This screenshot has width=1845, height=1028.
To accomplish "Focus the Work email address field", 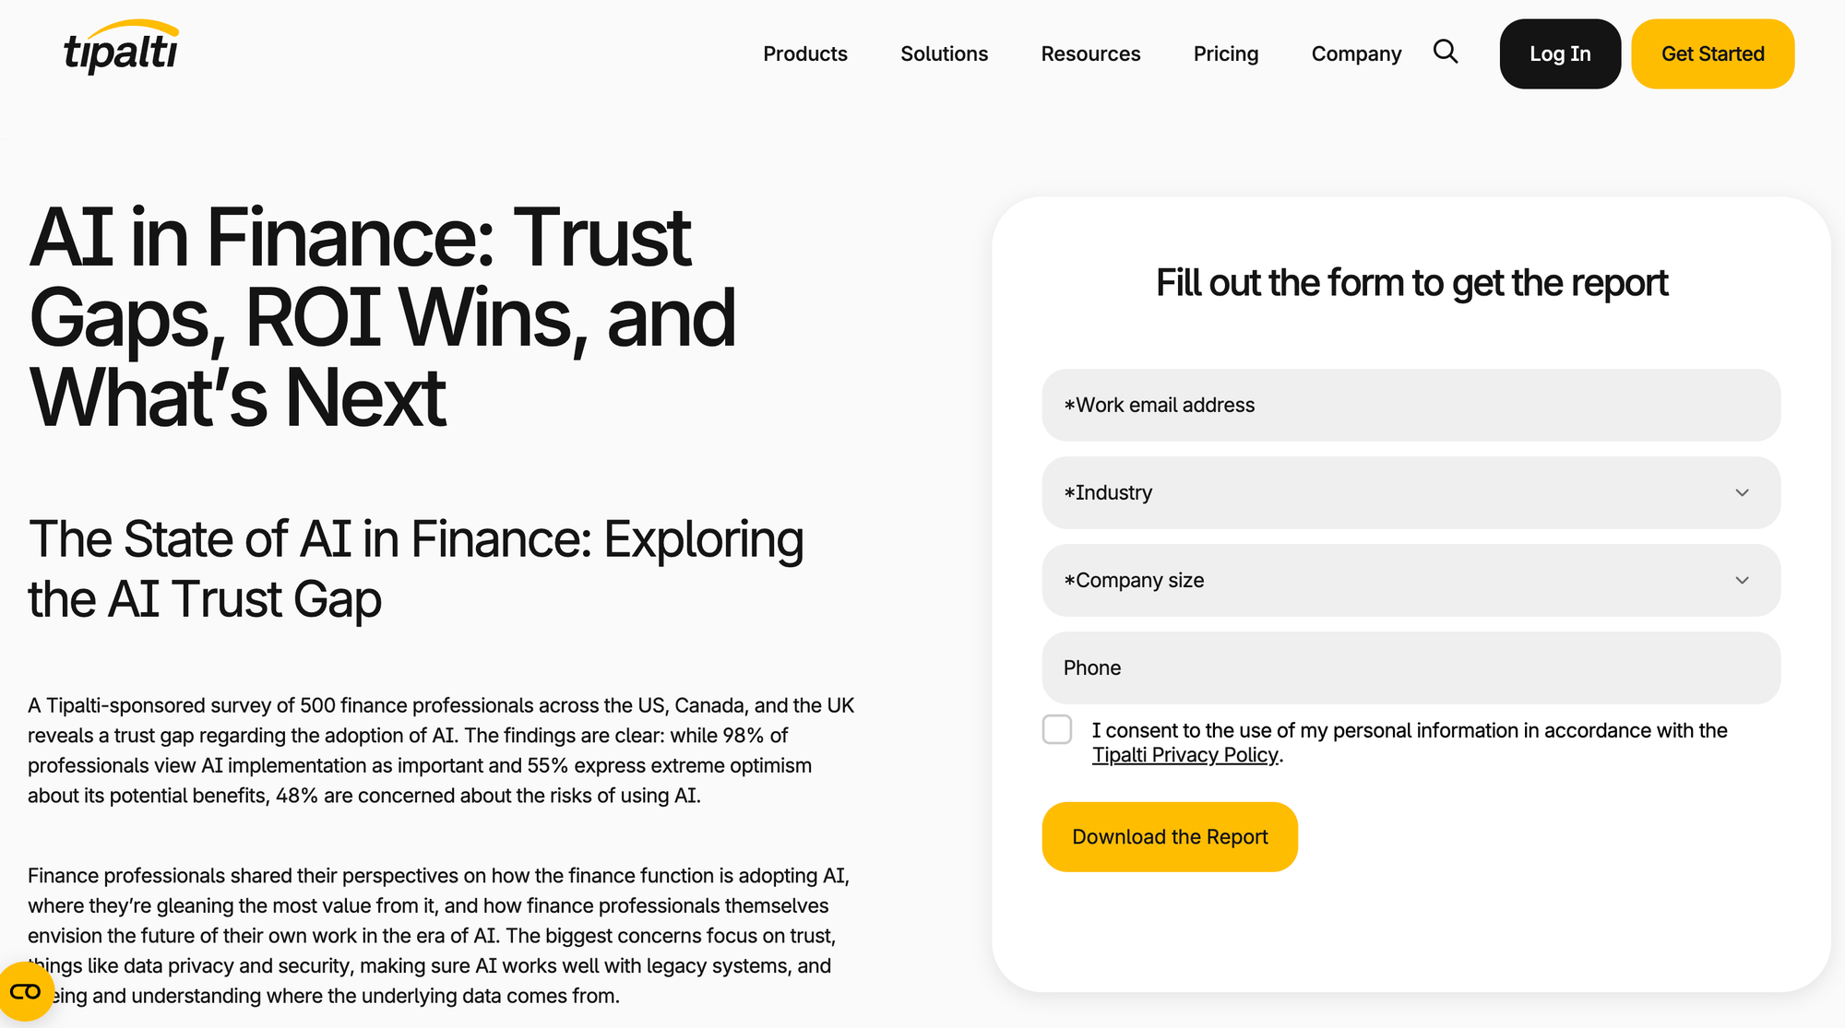I will [1411, 406].
